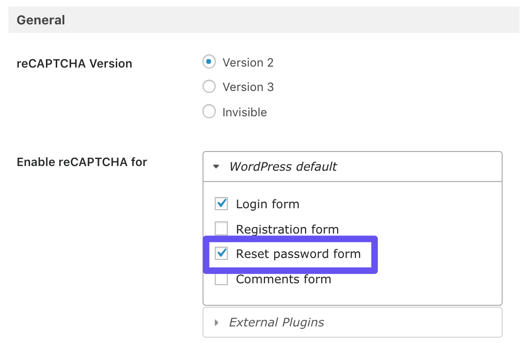Enable reCAPTCHA on the Registration form

coord(221,229)
